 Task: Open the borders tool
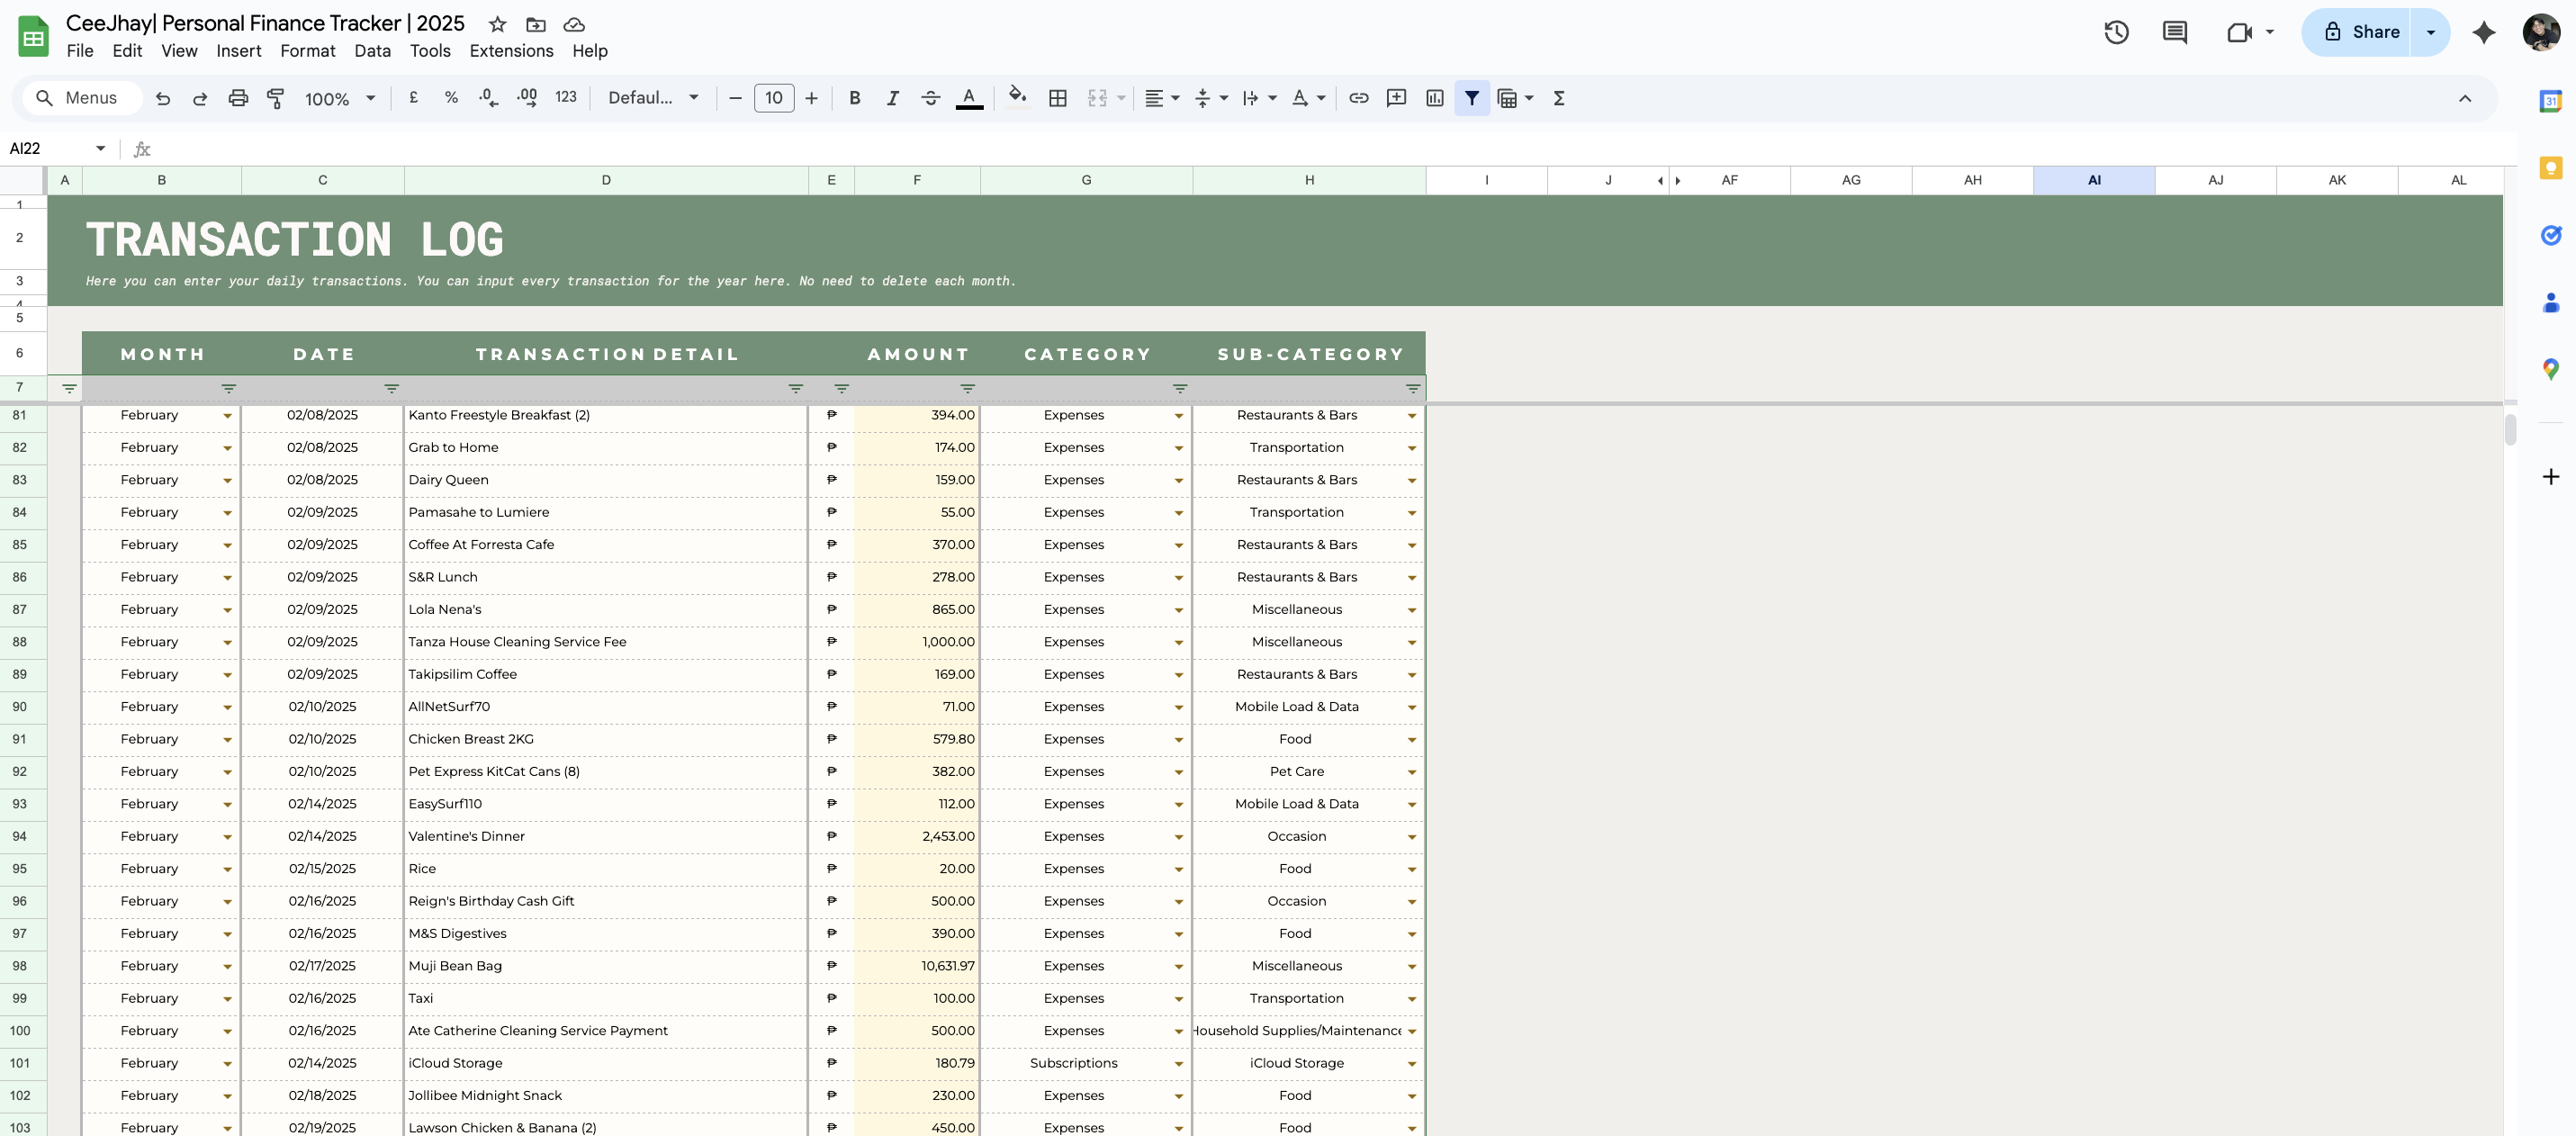[1057, 98]
